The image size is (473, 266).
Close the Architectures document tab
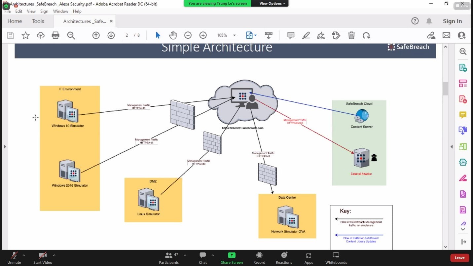(x=111, y=21)
